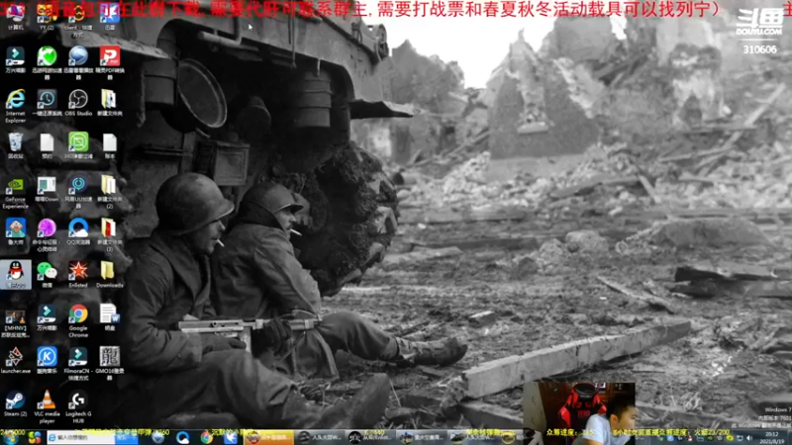Open the Word document icon on desktop
The width and height of the screenshot is (792, 445).
coord(109,317)
